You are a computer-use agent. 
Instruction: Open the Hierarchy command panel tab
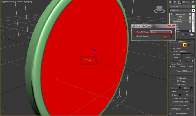[x=179, y=2]
